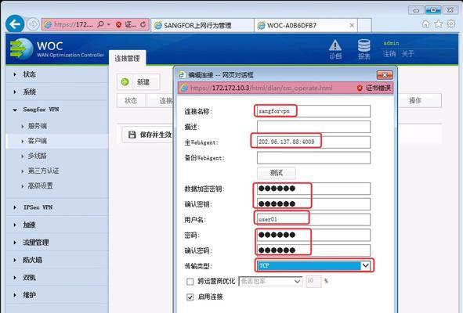
Task: Select the 连接管理 tab
Action: 127,58
